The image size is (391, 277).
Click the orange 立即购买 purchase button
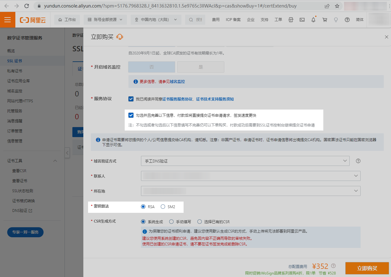[367, 268]
